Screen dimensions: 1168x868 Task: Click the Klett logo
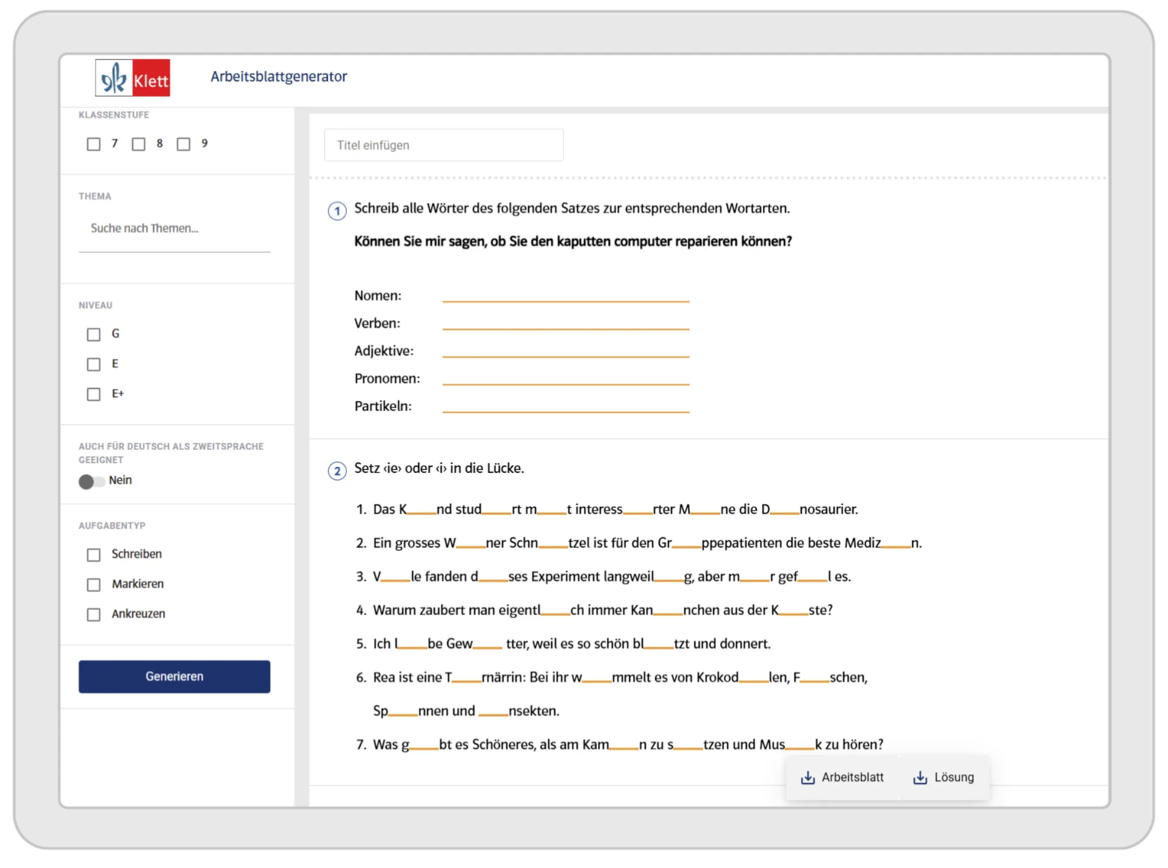[133, 78]
